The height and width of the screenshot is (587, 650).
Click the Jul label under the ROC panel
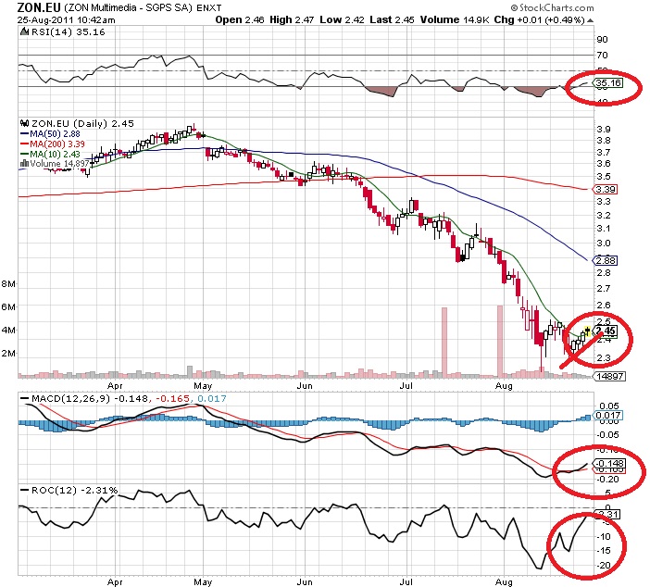(406, 581)
